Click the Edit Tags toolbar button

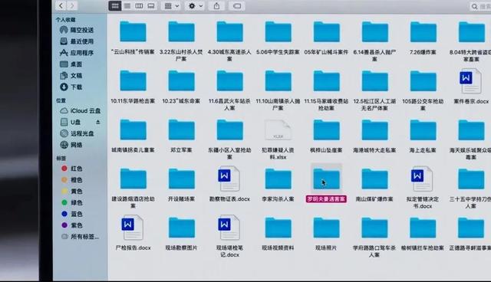point(237,6)
